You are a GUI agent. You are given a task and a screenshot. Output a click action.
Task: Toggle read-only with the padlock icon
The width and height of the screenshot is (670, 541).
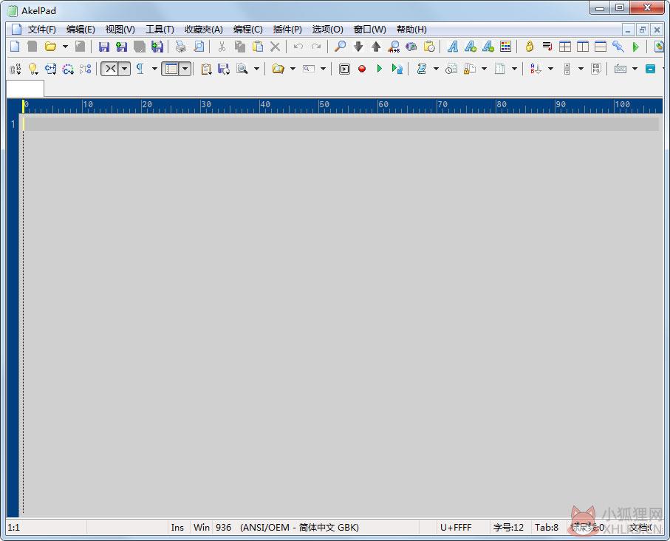(530, 46)
